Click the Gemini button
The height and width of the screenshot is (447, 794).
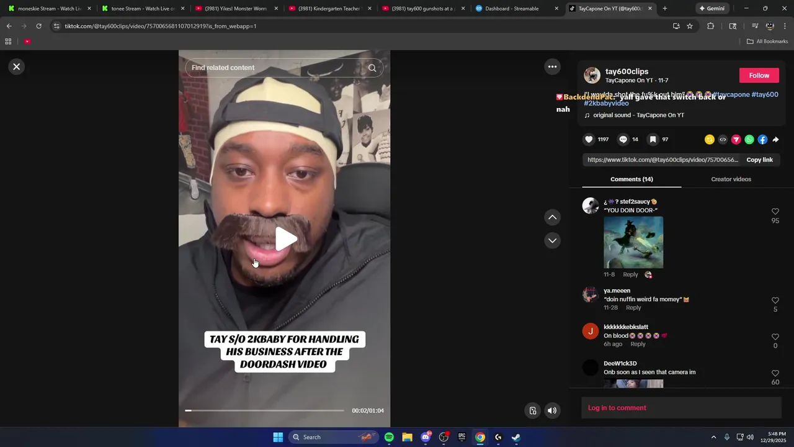[712, 9]
